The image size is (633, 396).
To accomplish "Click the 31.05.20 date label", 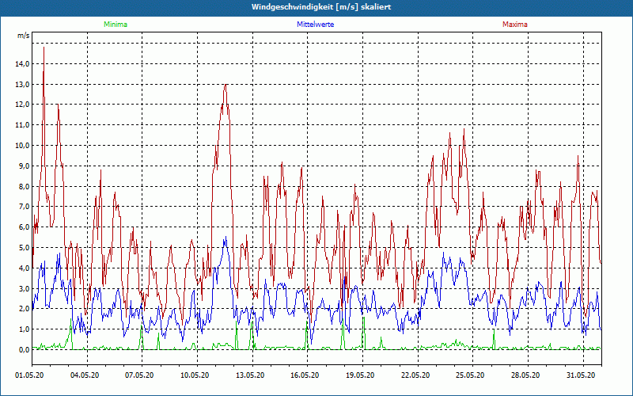I will (x=581, y=375).
